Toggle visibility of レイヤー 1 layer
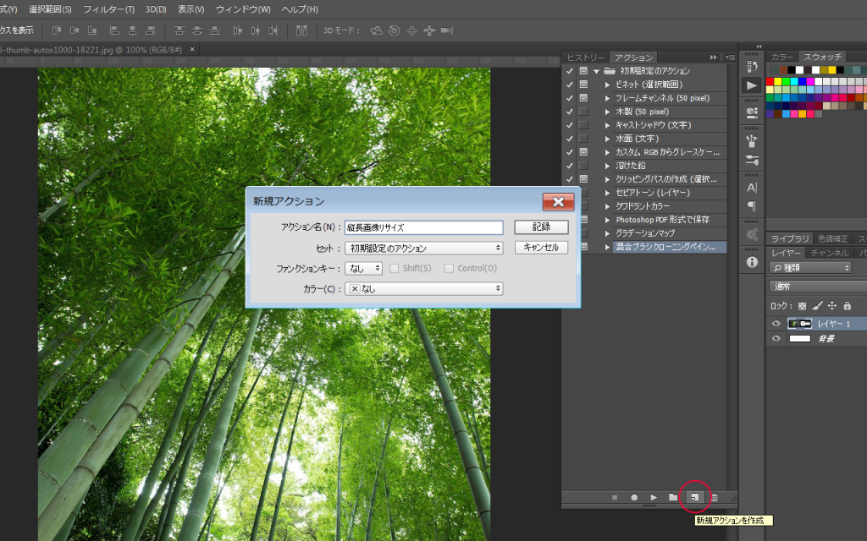 (776, 324)
